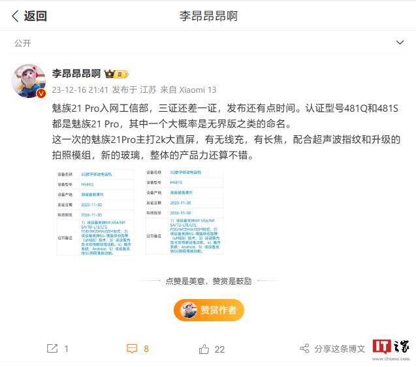Click the red V verification badge
Image resolution: width=416 pixels, height=367 pixels.
tap(41, 93)
